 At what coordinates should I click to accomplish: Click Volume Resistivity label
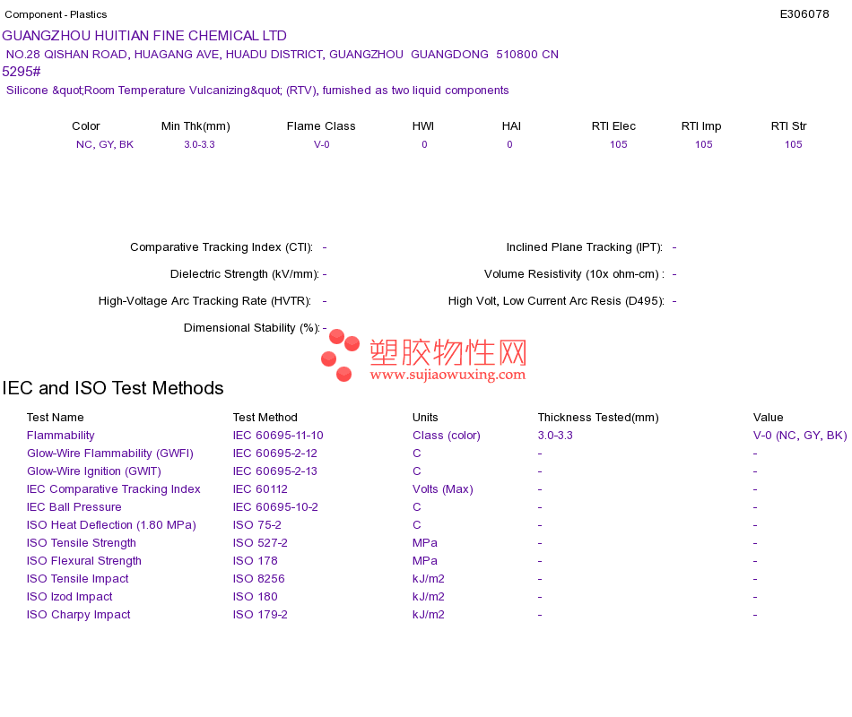tap(574, 273)
